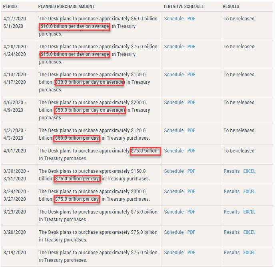The width and height of the screenshot is (275, 267).
Task: Click the Tentative Schedule column header
Action: coord(183,7)
